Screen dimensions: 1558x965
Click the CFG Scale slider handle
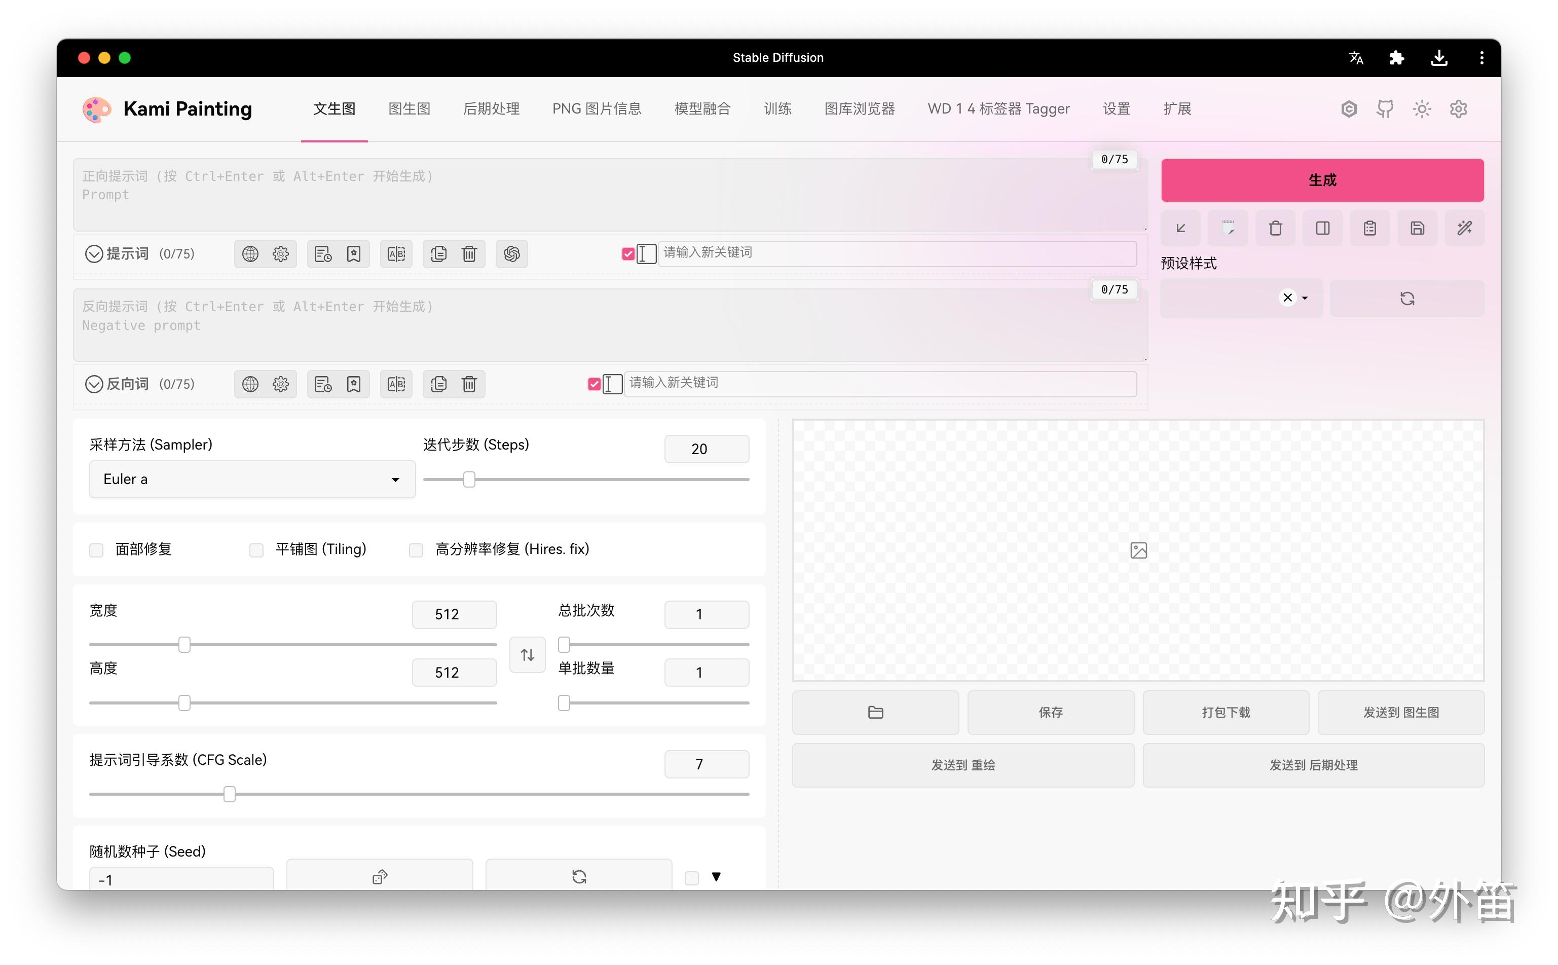230,794
